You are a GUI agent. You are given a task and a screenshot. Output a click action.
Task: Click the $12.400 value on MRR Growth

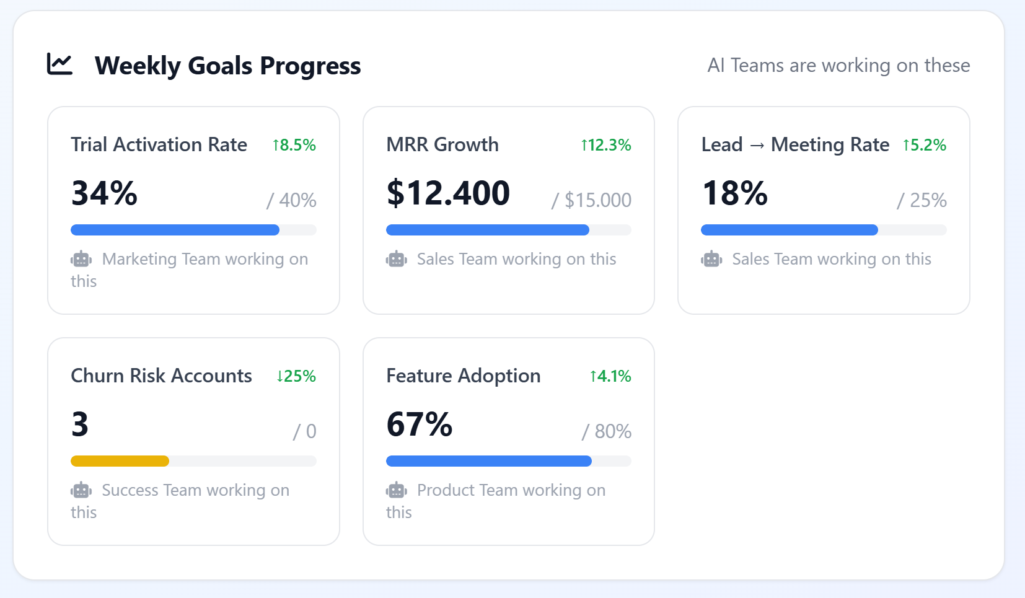pos(448,193)
